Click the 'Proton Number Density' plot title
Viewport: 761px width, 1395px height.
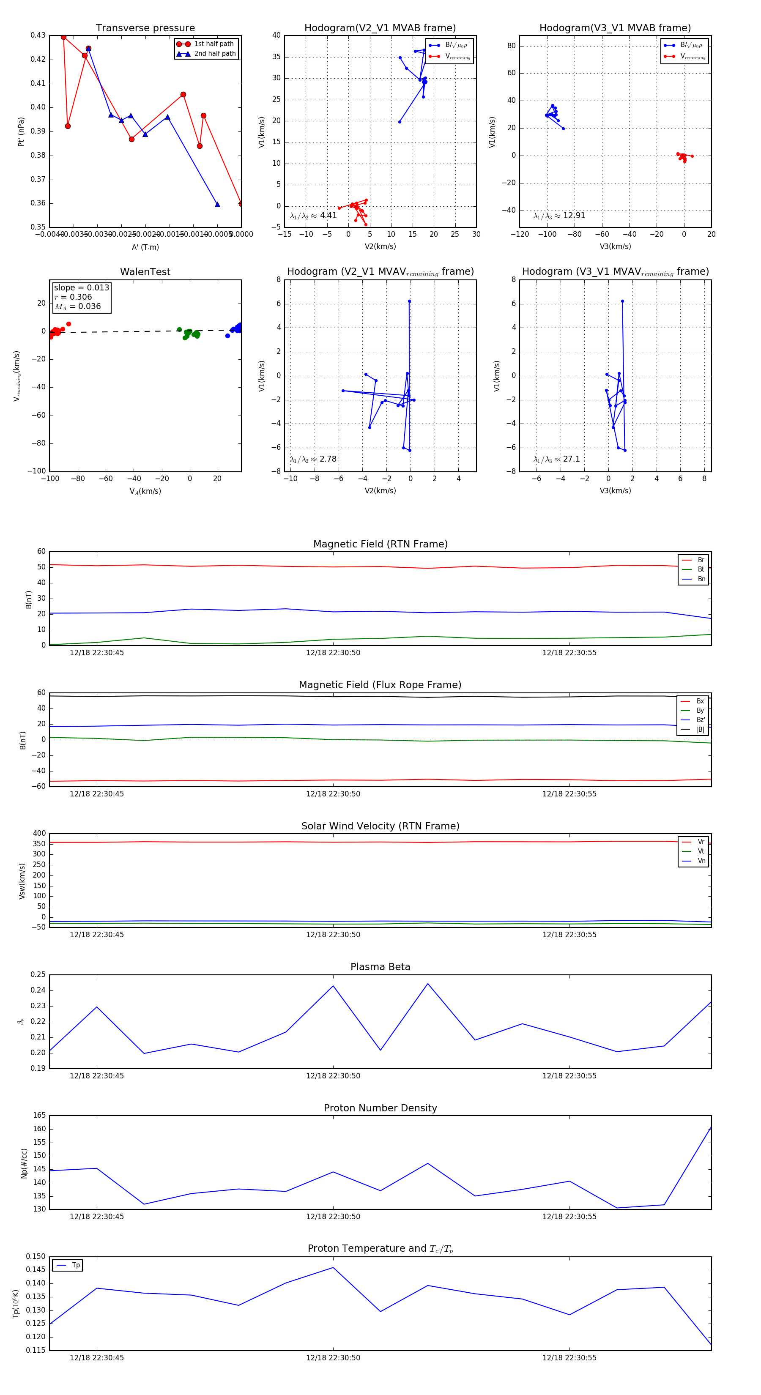[x=380, y=1108]
